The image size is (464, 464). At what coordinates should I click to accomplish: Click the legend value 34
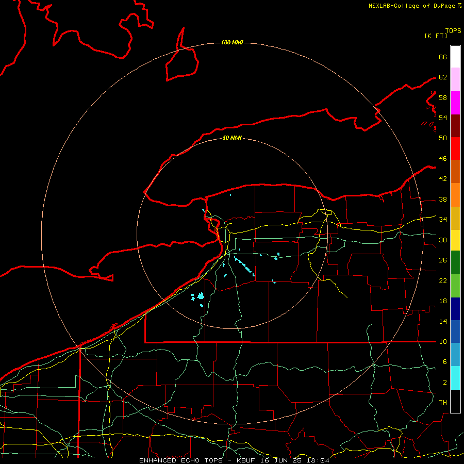443,220
